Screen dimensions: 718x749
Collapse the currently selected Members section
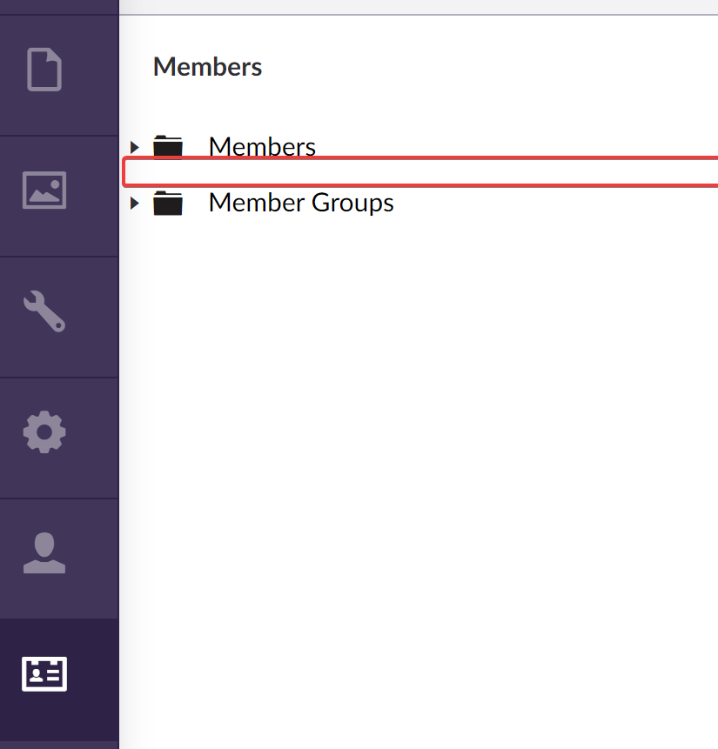44,673
